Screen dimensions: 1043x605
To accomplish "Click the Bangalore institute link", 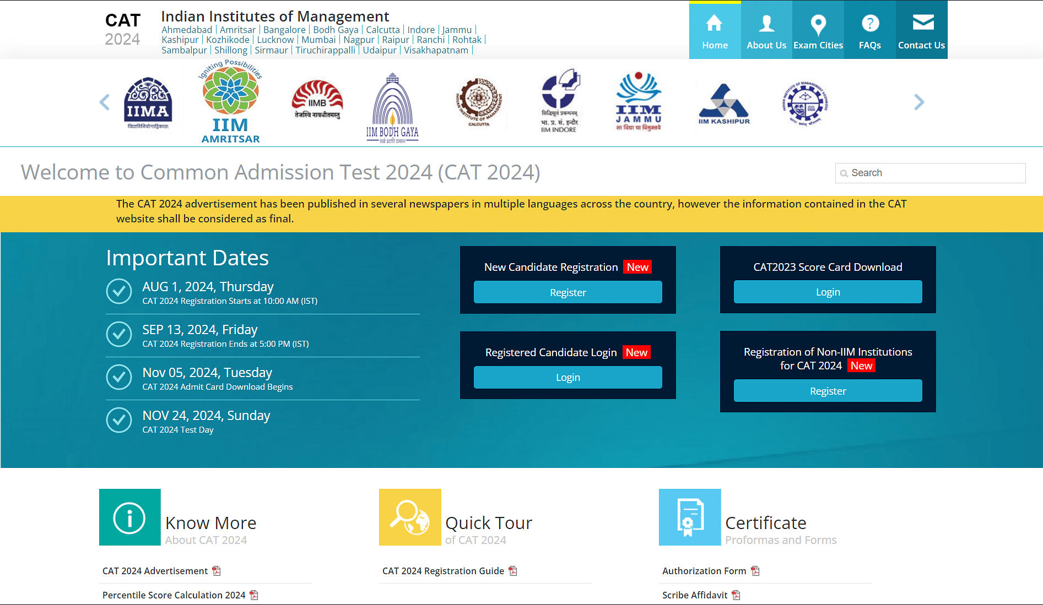I will (x=284, y=30).
